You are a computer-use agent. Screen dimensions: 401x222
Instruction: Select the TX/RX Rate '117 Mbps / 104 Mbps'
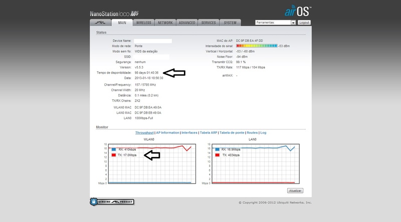tap(250, 67)
